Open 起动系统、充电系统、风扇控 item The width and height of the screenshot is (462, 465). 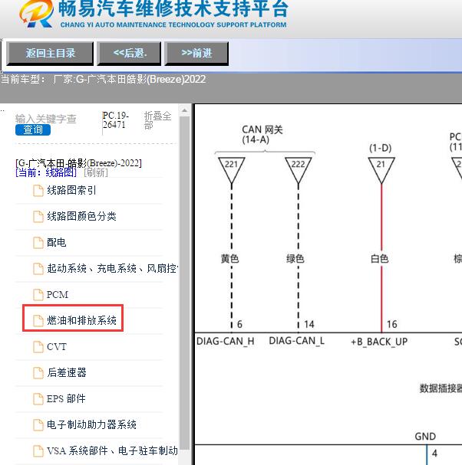[112, 269]
